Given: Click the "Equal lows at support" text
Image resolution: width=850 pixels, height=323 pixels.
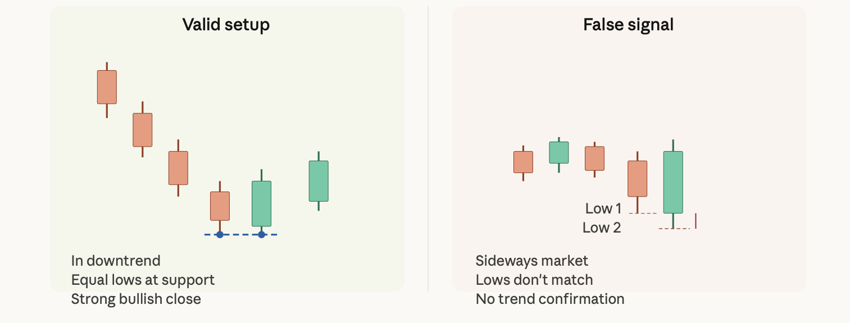Looking at the screenshot, I should click(x=143, y=280).
